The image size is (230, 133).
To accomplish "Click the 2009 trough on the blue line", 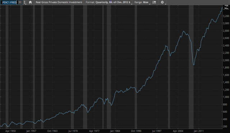I will tap(194, 65).
